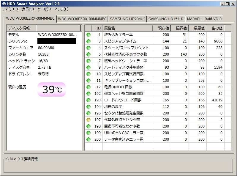Image resolution: width=237 pixels, height=176 pixels.
Task: Click the cylinder count value 16383
Action: (x=43, y=54)
